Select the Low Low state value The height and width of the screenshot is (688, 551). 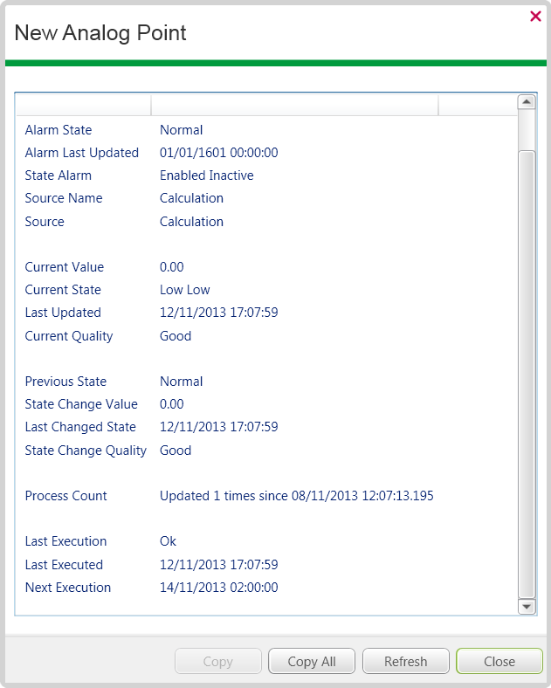click(184, 290)
